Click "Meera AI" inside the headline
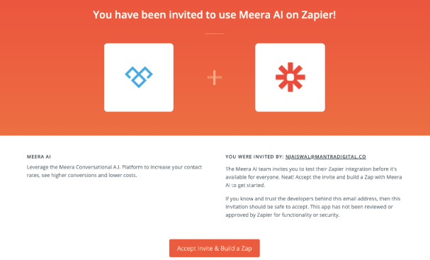The image size is (430, 260). pos(261,15)
